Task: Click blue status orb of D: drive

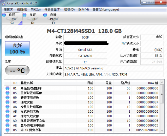Action: pos(25,15)
